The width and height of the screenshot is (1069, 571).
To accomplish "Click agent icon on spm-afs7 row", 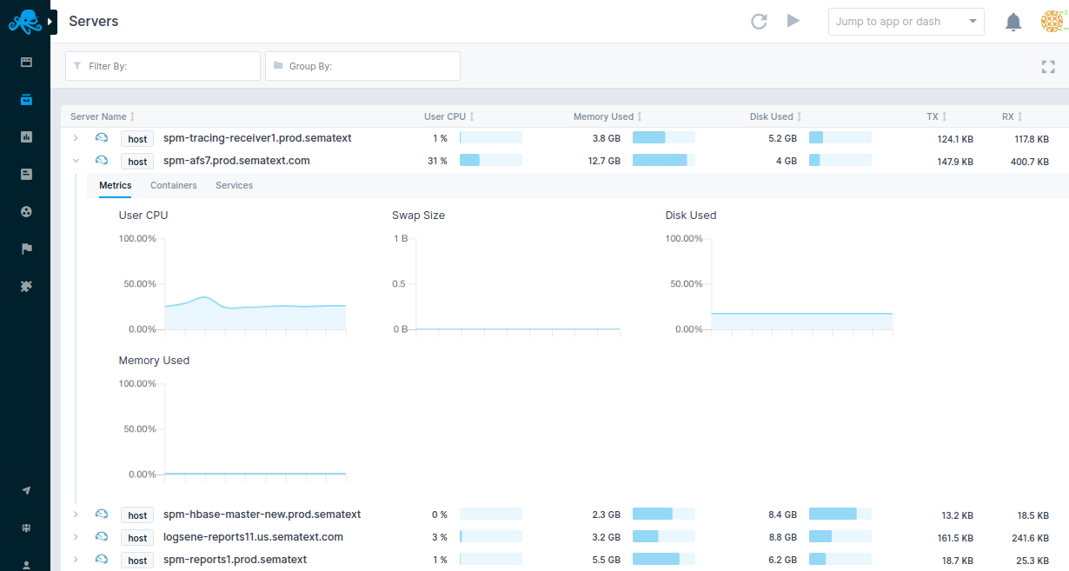I will click(x=102, y=161).
